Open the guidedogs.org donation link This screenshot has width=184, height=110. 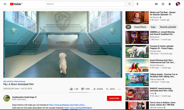pyautogui.click(x=67, y=105)
